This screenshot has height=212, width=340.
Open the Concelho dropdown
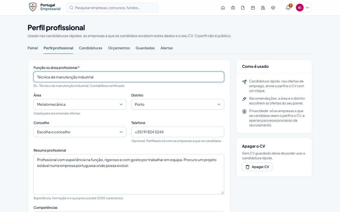pyautogui.click(x=80, y=132)
